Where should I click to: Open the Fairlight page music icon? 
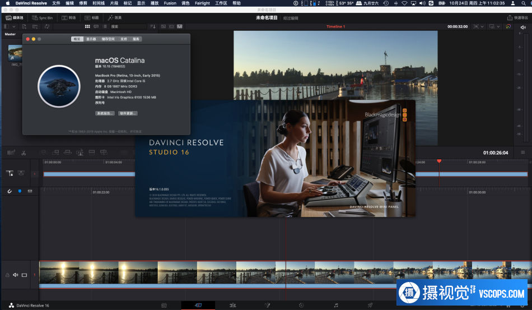click(x=335, y=306)
